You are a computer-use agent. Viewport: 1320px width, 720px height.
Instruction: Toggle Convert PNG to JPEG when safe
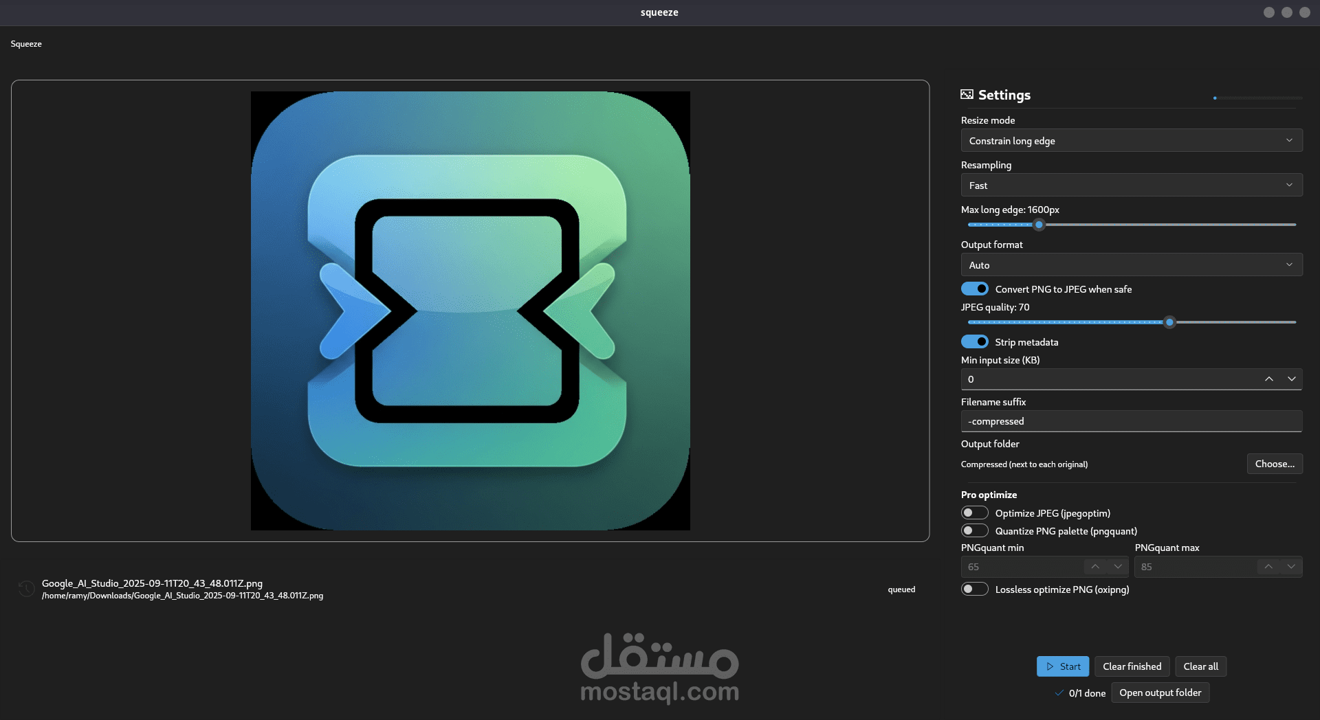pyautogui.click(x=974, y=289)
